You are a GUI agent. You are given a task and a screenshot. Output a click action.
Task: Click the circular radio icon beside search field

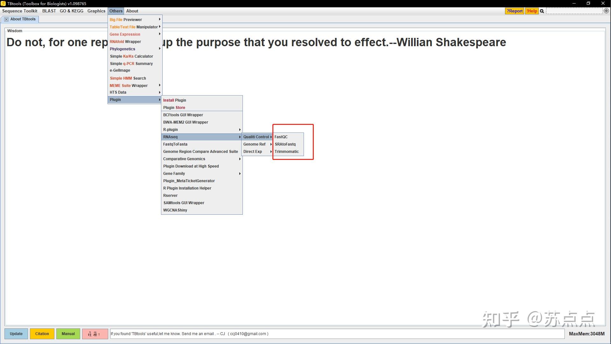[x=606, y=11]
